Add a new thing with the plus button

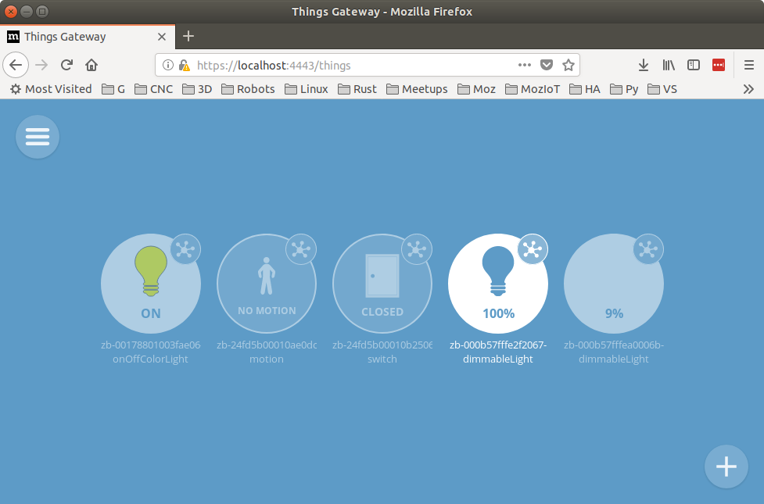coord(726,466)
